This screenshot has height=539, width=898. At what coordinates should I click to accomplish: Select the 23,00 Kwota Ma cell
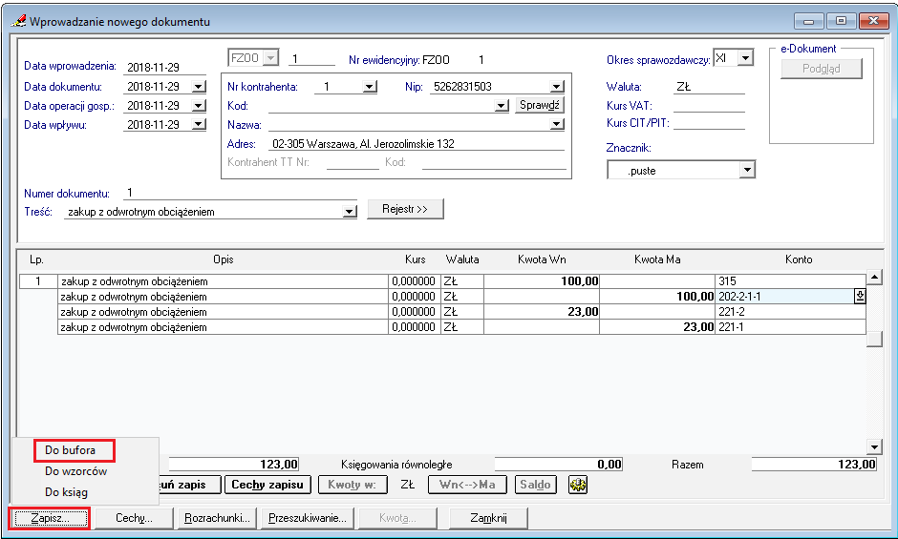pos(657,327)
